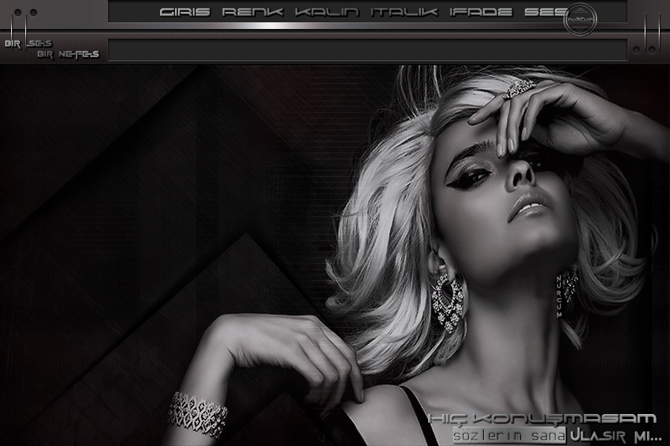Click the diamond bracelet on the wrist
The width and height of the screenshot is (670, 446).
[197, 413]
